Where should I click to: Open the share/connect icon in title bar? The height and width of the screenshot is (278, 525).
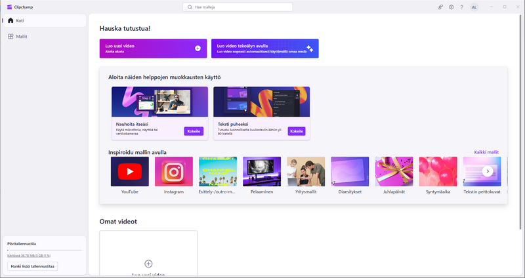click(440, 7)
